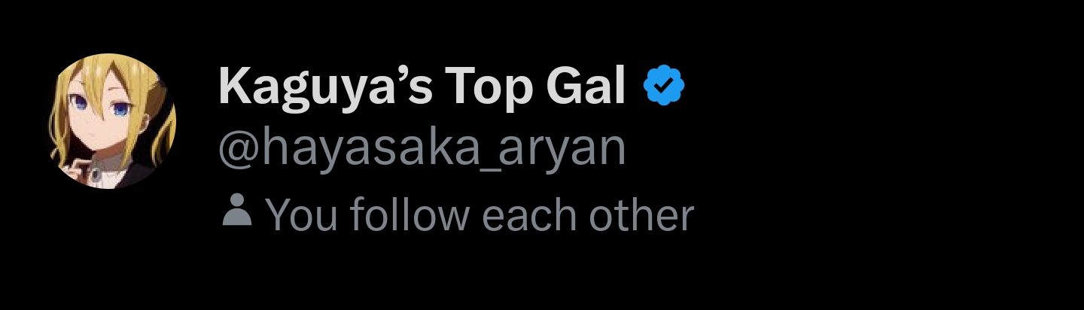Tap the mutual follow person icon

238,210
